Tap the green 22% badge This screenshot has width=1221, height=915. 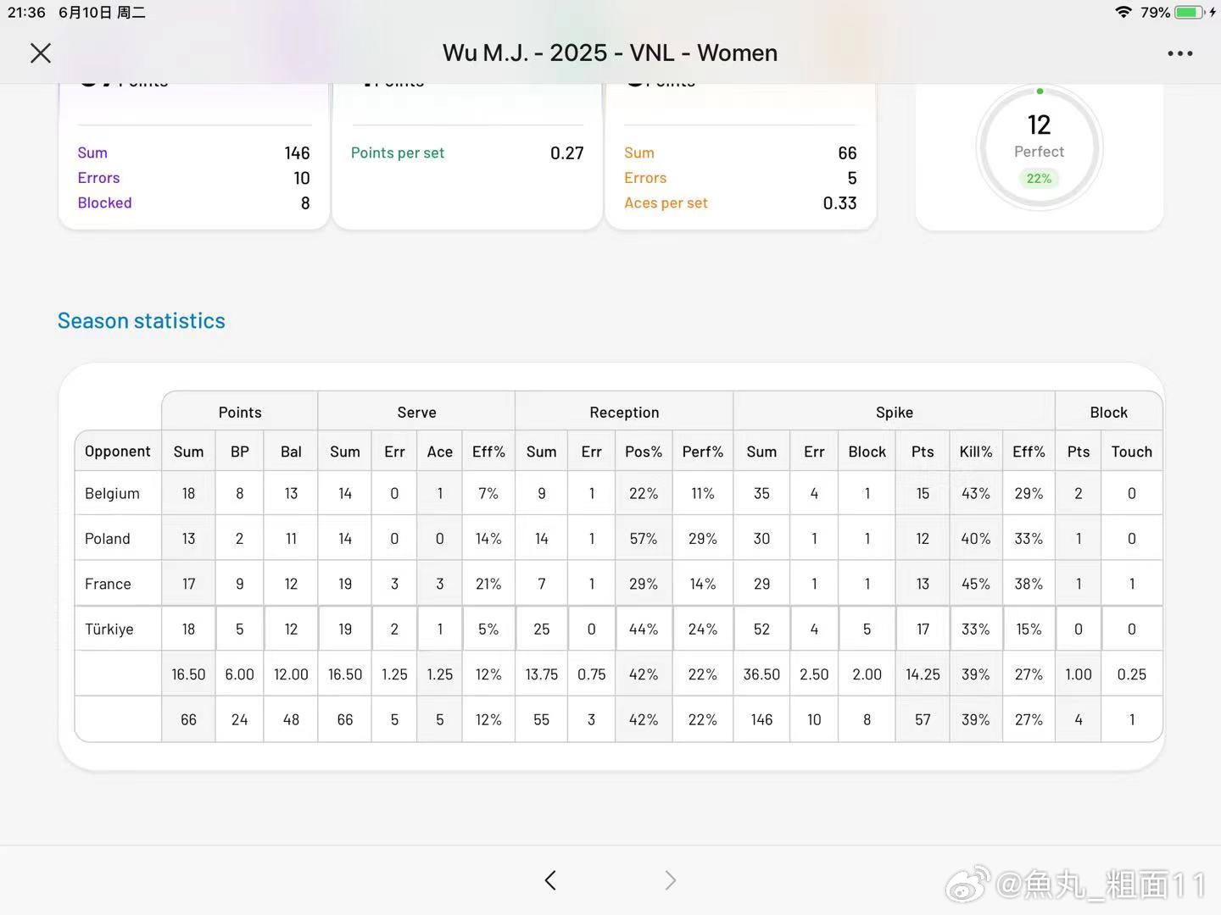point(1040,179)
